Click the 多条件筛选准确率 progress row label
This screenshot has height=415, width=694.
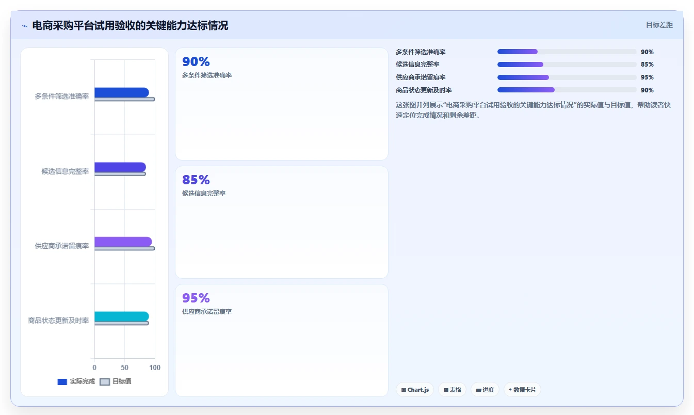click(x=421, y=52)
